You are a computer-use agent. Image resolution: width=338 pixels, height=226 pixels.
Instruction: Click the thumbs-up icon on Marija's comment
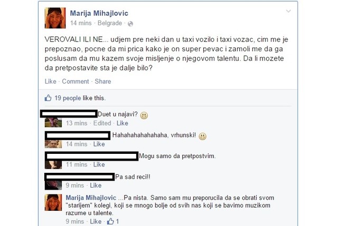[110, 221]
